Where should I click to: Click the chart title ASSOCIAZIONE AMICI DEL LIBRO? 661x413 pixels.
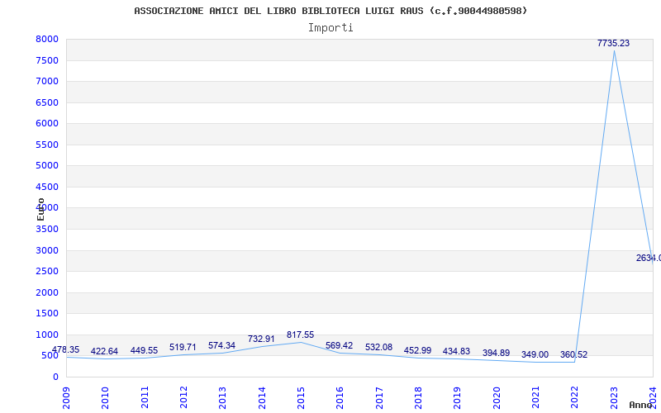[330, 11]
